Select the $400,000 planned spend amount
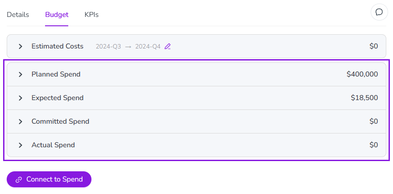393x194 pixels. coord(362,74)
